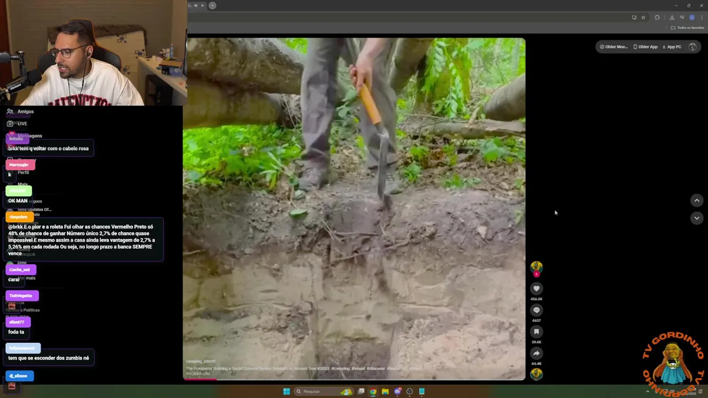Mute the tab via speaker icon

[195, 6]
